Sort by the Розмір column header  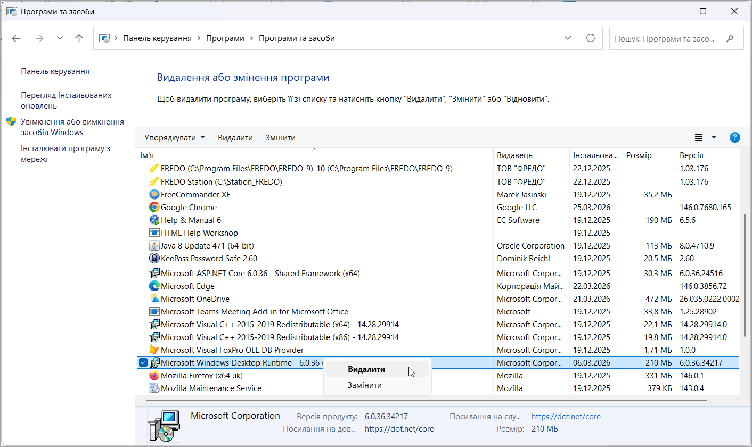(649, 155)
